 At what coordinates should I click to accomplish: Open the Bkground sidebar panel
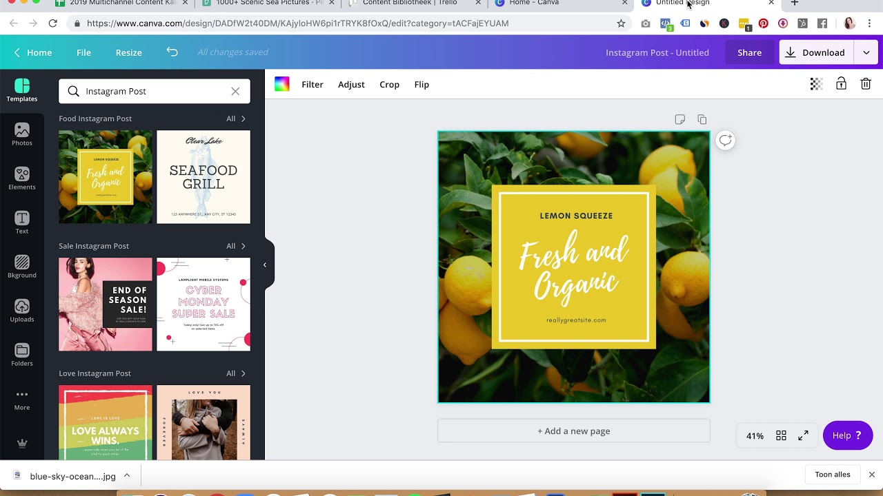point(22,267)
